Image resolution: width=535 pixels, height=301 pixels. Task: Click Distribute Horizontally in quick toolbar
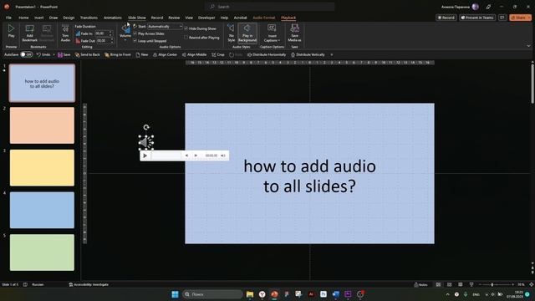[x=267, y=54]
